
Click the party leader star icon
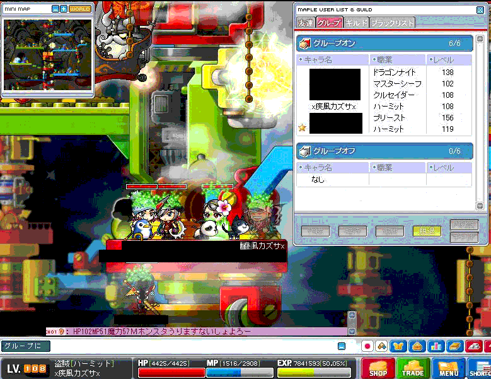click(302, 127)
